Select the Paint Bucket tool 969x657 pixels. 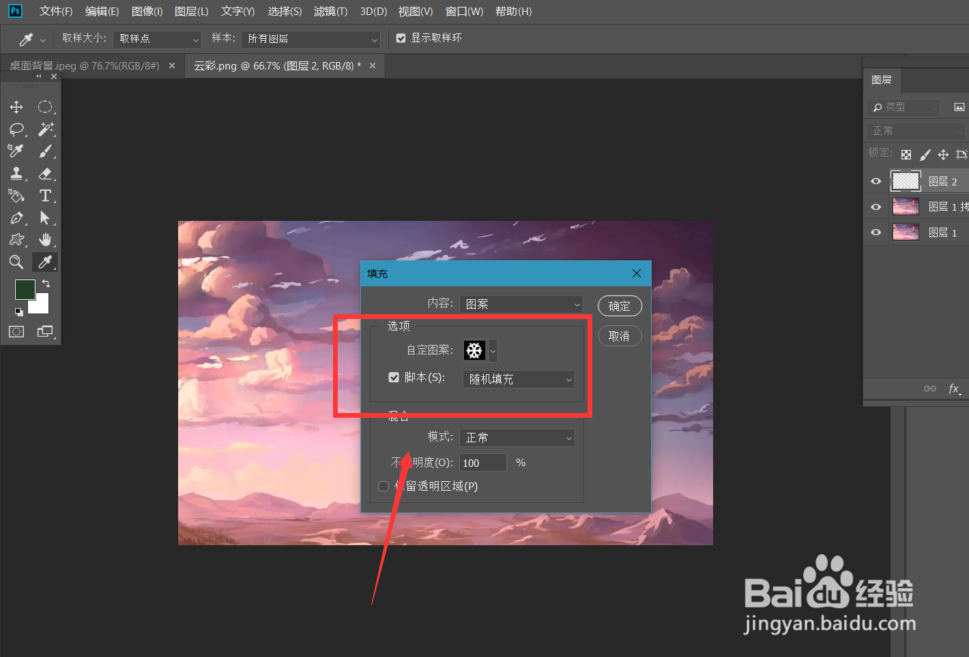click(16, 196)
